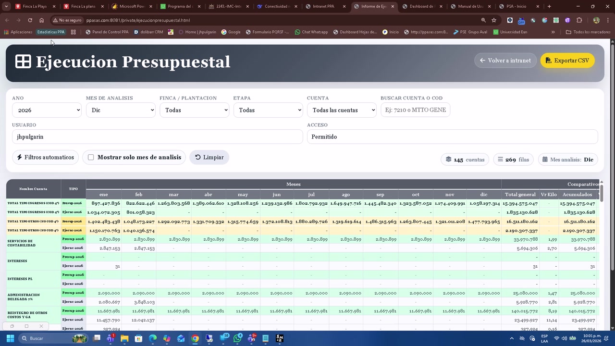615x346 pixels.
Task: Click the taskbar Buscar search box
Action: [54, 338]
